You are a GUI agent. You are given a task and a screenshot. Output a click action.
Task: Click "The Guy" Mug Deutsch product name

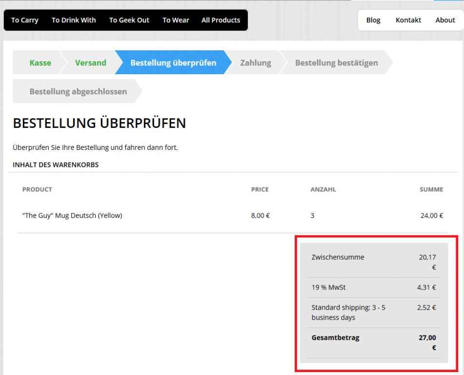coord(72,215)
